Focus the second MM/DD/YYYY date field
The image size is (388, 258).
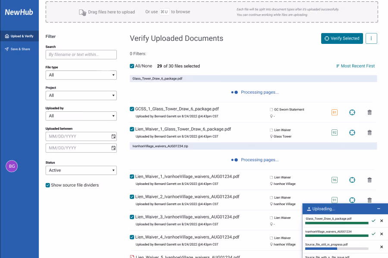[x=81, y=148]
